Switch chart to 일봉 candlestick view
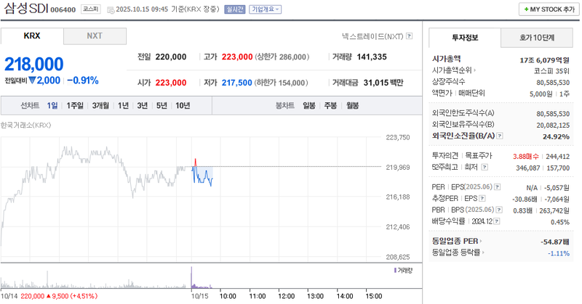 tap(309, 106)
